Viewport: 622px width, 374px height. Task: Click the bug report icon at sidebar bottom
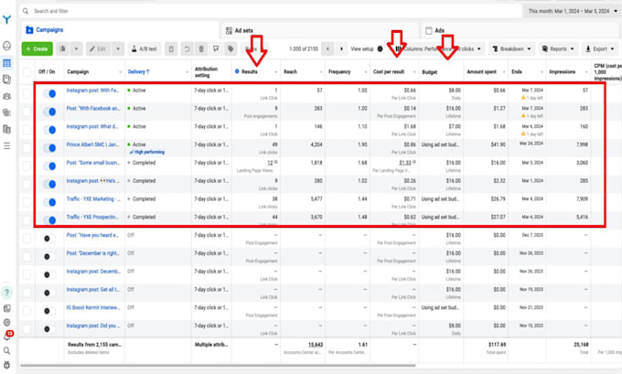[6, 365]
